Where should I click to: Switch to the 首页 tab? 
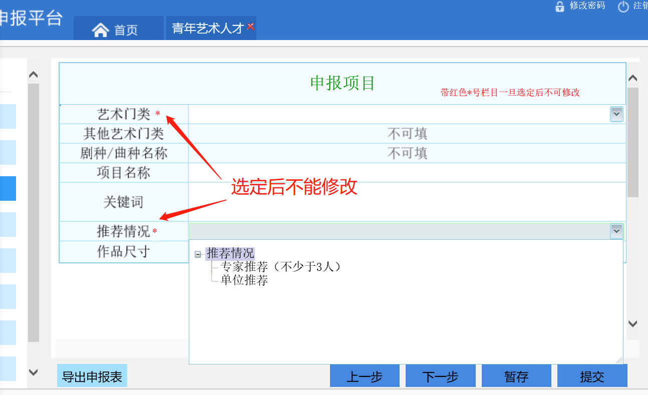(119, 30)
